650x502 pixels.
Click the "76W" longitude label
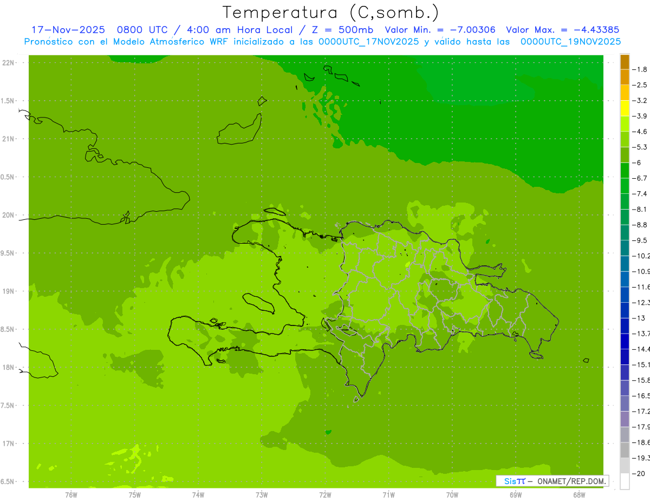[71, 495]
